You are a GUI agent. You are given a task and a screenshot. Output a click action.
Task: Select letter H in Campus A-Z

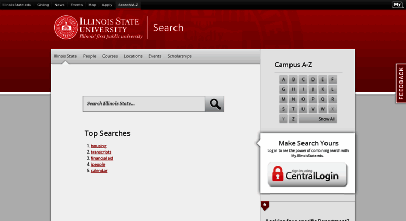pos(293,89)
